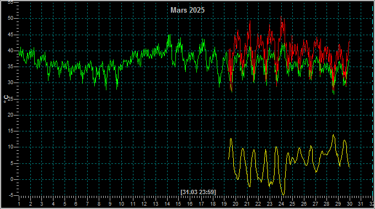Click the 0 value on the y-axis
The image size is (375, 209).
click(x=12, y=179)
